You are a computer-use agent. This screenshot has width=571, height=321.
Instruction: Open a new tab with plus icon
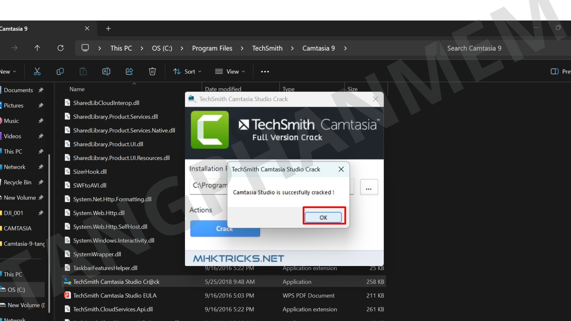click(108, 29)
